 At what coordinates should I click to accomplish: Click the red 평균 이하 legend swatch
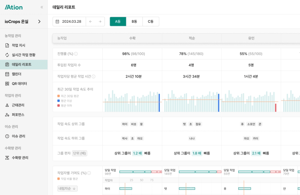(59, 106)
